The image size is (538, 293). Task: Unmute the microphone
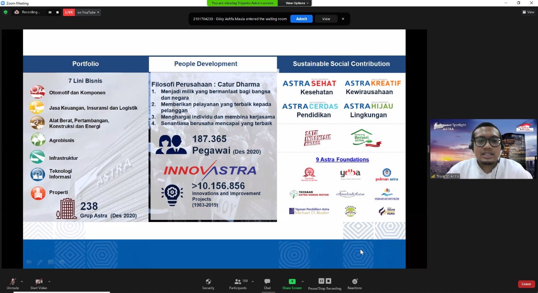[x=13, y=284]
